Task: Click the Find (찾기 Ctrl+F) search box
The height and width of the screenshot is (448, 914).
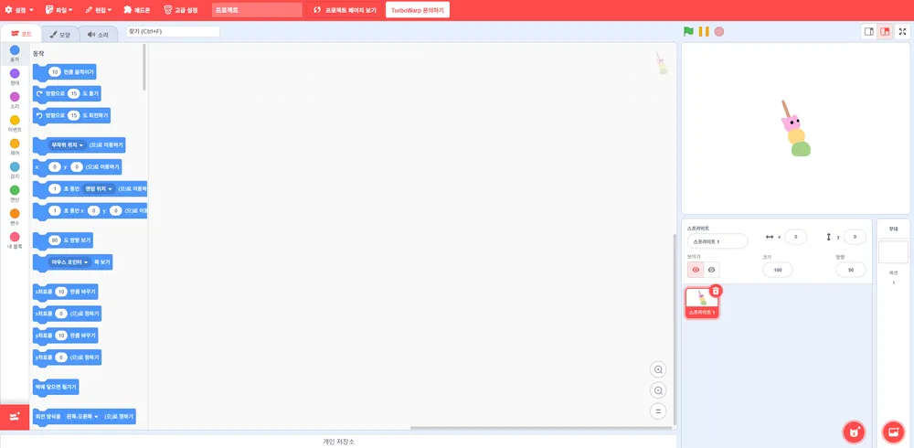Action: pyautogui.click(x=173, y=31)
